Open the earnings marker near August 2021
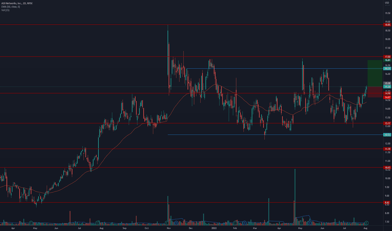Viewport: 392px width, 231px height. point(98,223)
